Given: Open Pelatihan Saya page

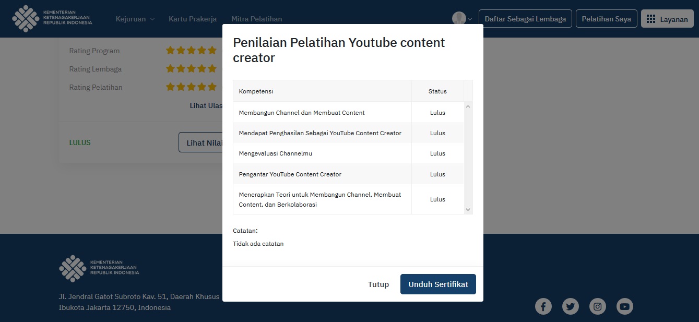Looking at the screenshot, I should pos(606,19).
